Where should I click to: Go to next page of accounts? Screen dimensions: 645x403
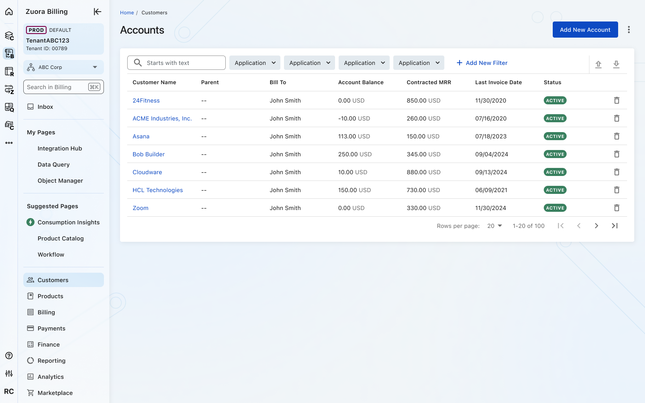[596, 226]
